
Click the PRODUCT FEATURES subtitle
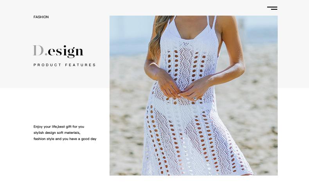[65, 65]
